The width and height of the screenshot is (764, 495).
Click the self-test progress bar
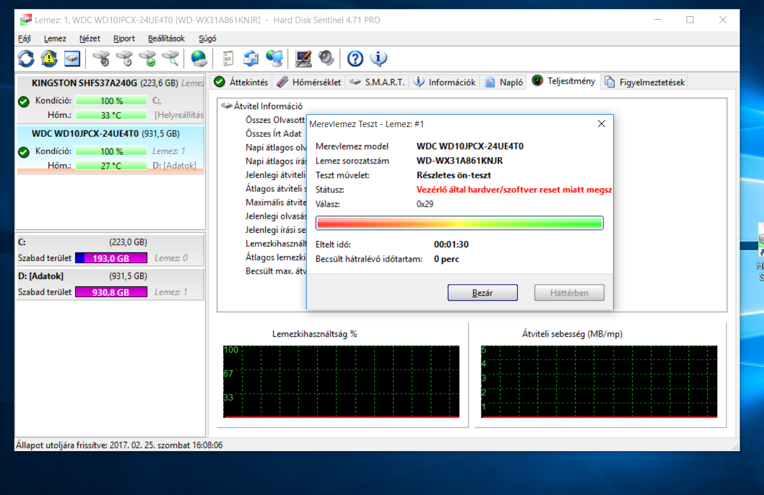(x=459, y=223)
